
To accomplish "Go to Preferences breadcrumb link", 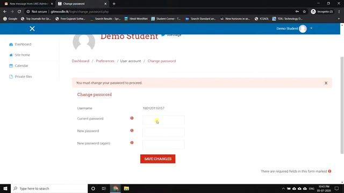I will coord(105,61).
